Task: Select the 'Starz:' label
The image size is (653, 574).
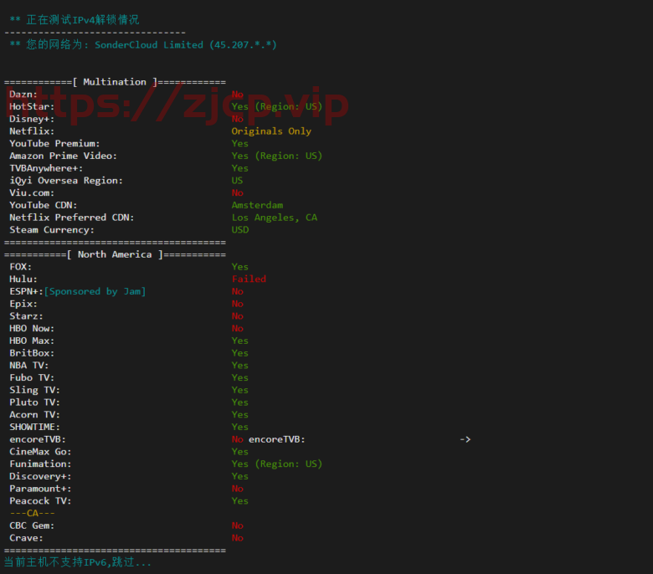Action: [x=26, y=316]
